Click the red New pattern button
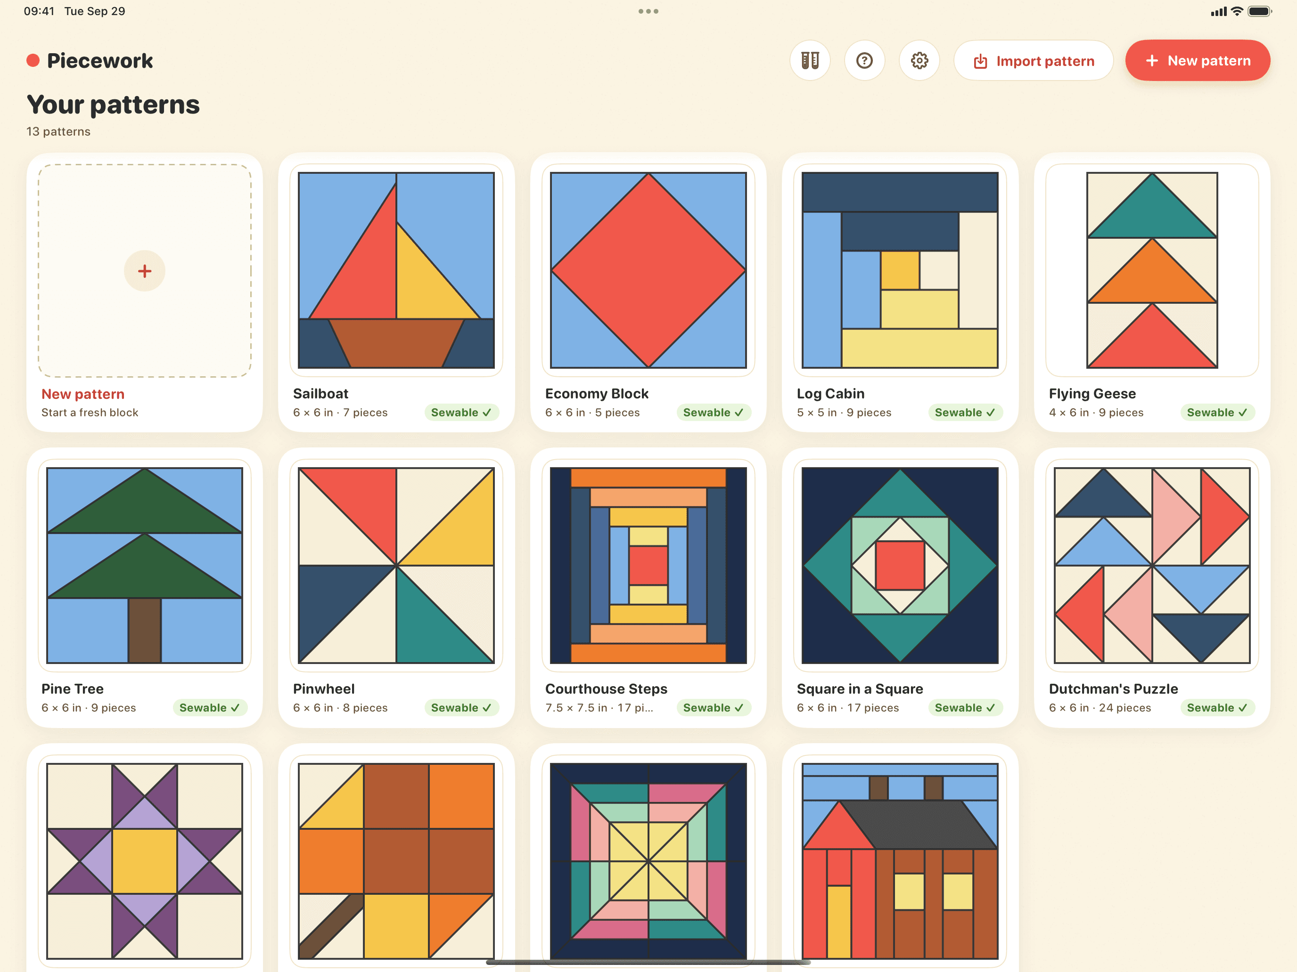The height and width of the screenshot is (972, 1297). tap(1197, 60)
